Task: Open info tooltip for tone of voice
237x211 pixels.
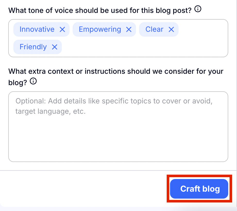Action: (198, 10)
